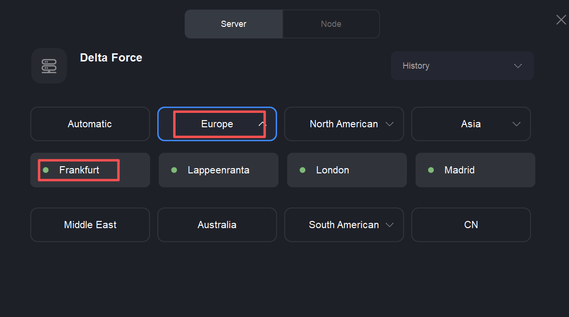569x317 pixels.
Task: Expand the Asia region dropdown
Action: (x=470, y=124)
